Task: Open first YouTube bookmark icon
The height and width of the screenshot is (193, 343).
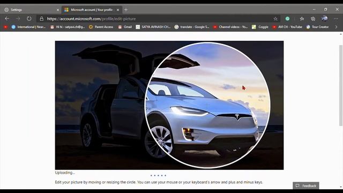Action: tap(6, 27)
